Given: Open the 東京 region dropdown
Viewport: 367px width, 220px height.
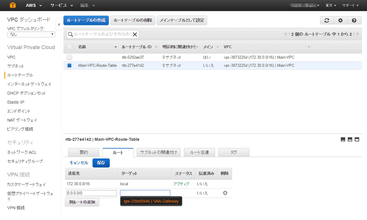Looking at the screenshot, I should point(331,5).
